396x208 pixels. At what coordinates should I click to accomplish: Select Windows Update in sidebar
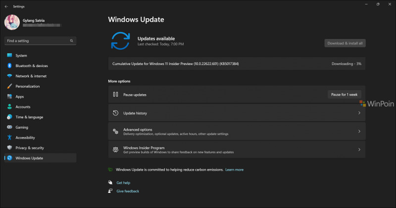[x=40, y=158]
